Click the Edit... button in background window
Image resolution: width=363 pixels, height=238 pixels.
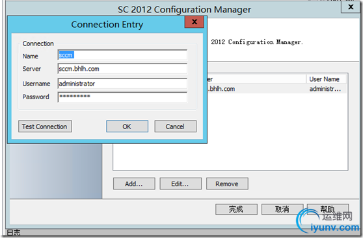(x=180, y=184)
